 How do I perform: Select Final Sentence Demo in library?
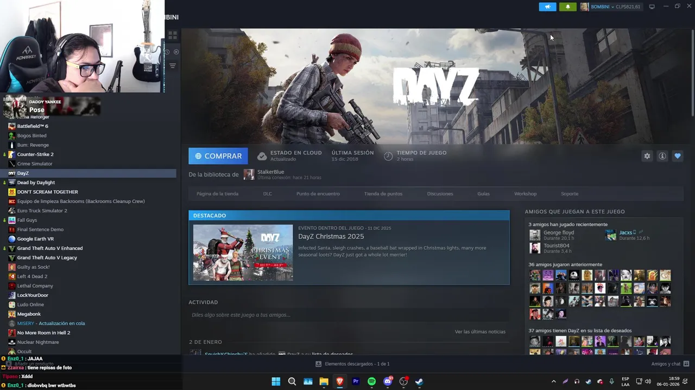tap(40, 230)
